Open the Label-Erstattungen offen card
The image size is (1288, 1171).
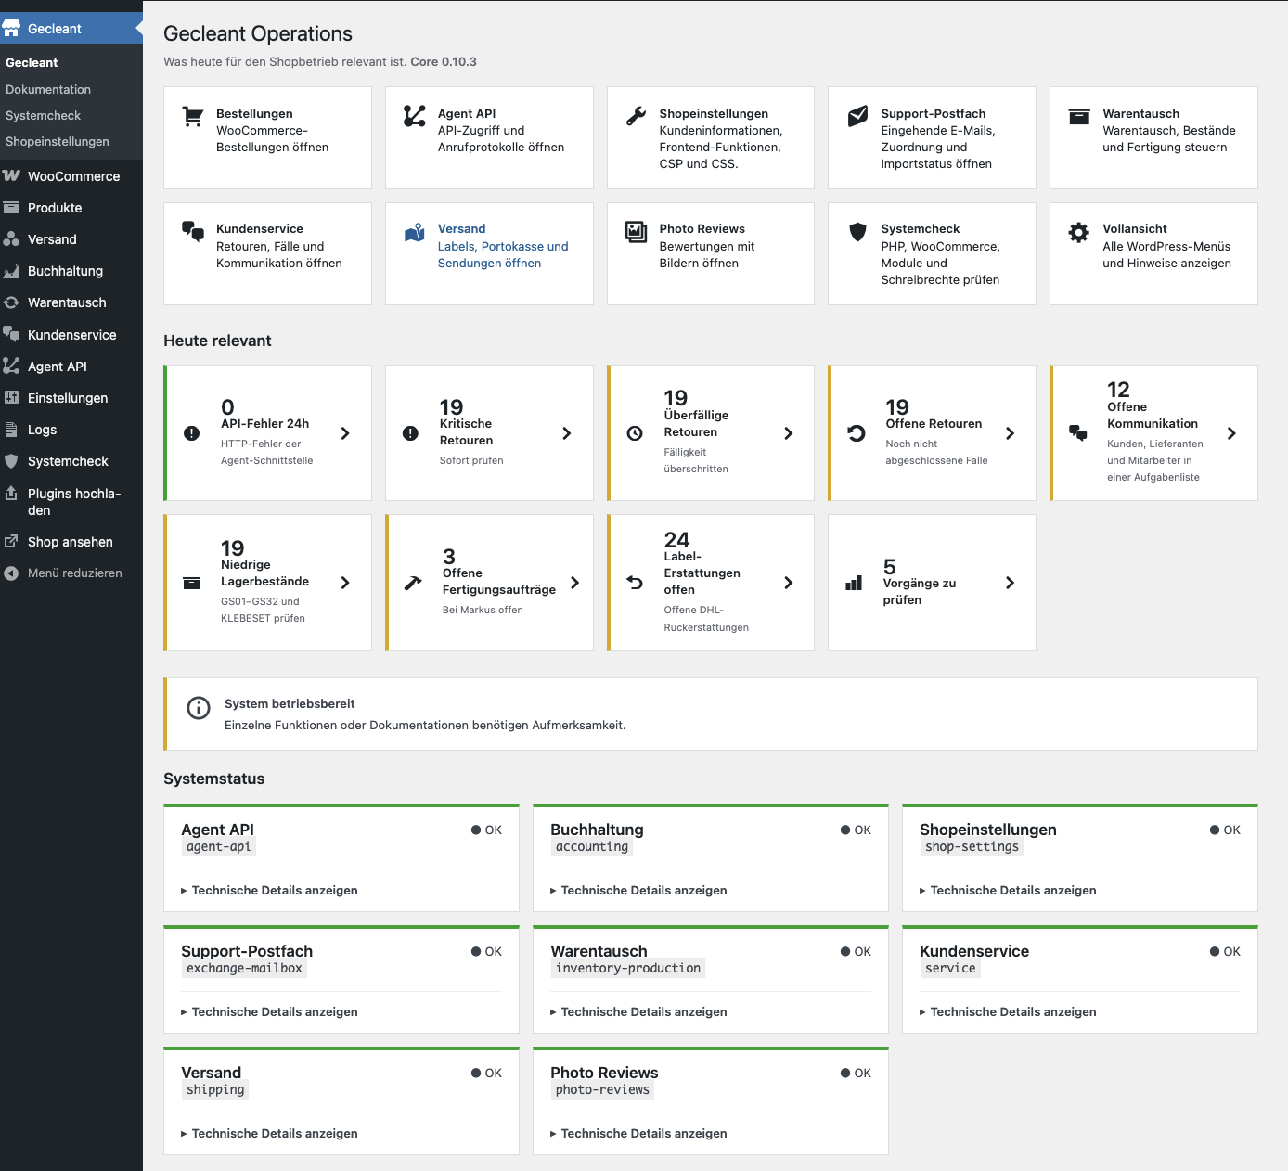click(711, 583)
